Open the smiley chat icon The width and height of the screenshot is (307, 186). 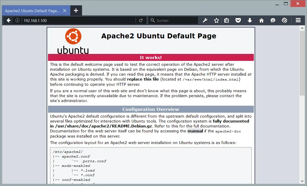273,20
